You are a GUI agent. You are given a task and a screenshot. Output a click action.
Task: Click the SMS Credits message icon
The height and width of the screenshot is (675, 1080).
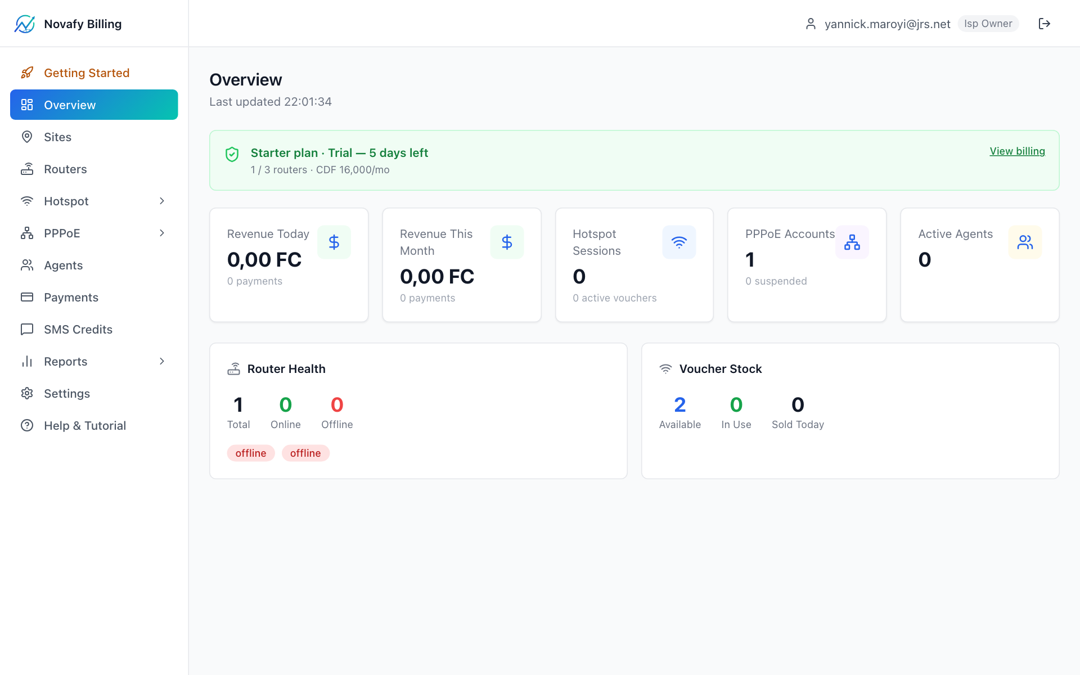[27, 329]
